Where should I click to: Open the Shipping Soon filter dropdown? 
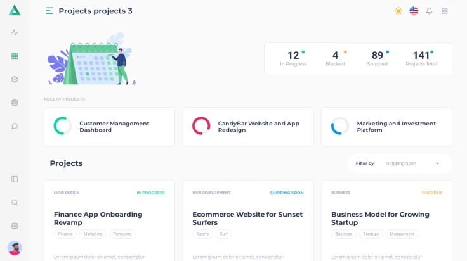point(412,163)
